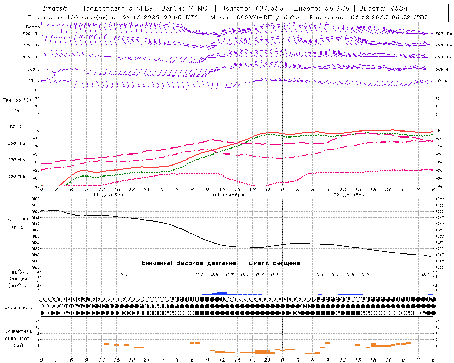Select the latitude value 56.126
454x363 pixels.
(x=337, y=9)
